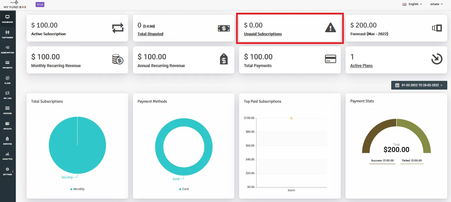Viewport: 451px width, 202px height.
Task: Click the Total Disputed banknote icon
Action: click(224, 29)
